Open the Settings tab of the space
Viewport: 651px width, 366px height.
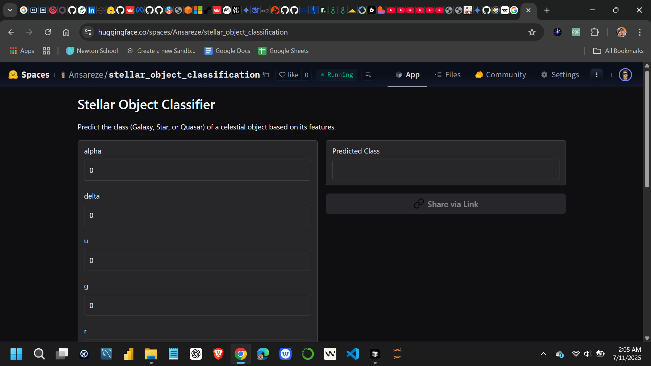click(x=560, y=75)
